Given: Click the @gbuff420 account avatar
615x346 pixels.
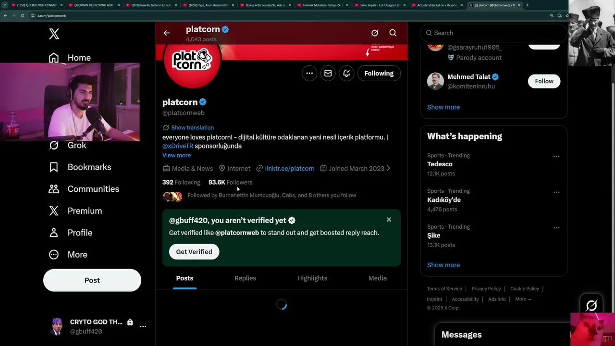Looking at the screenshot, I should [57, 326].
